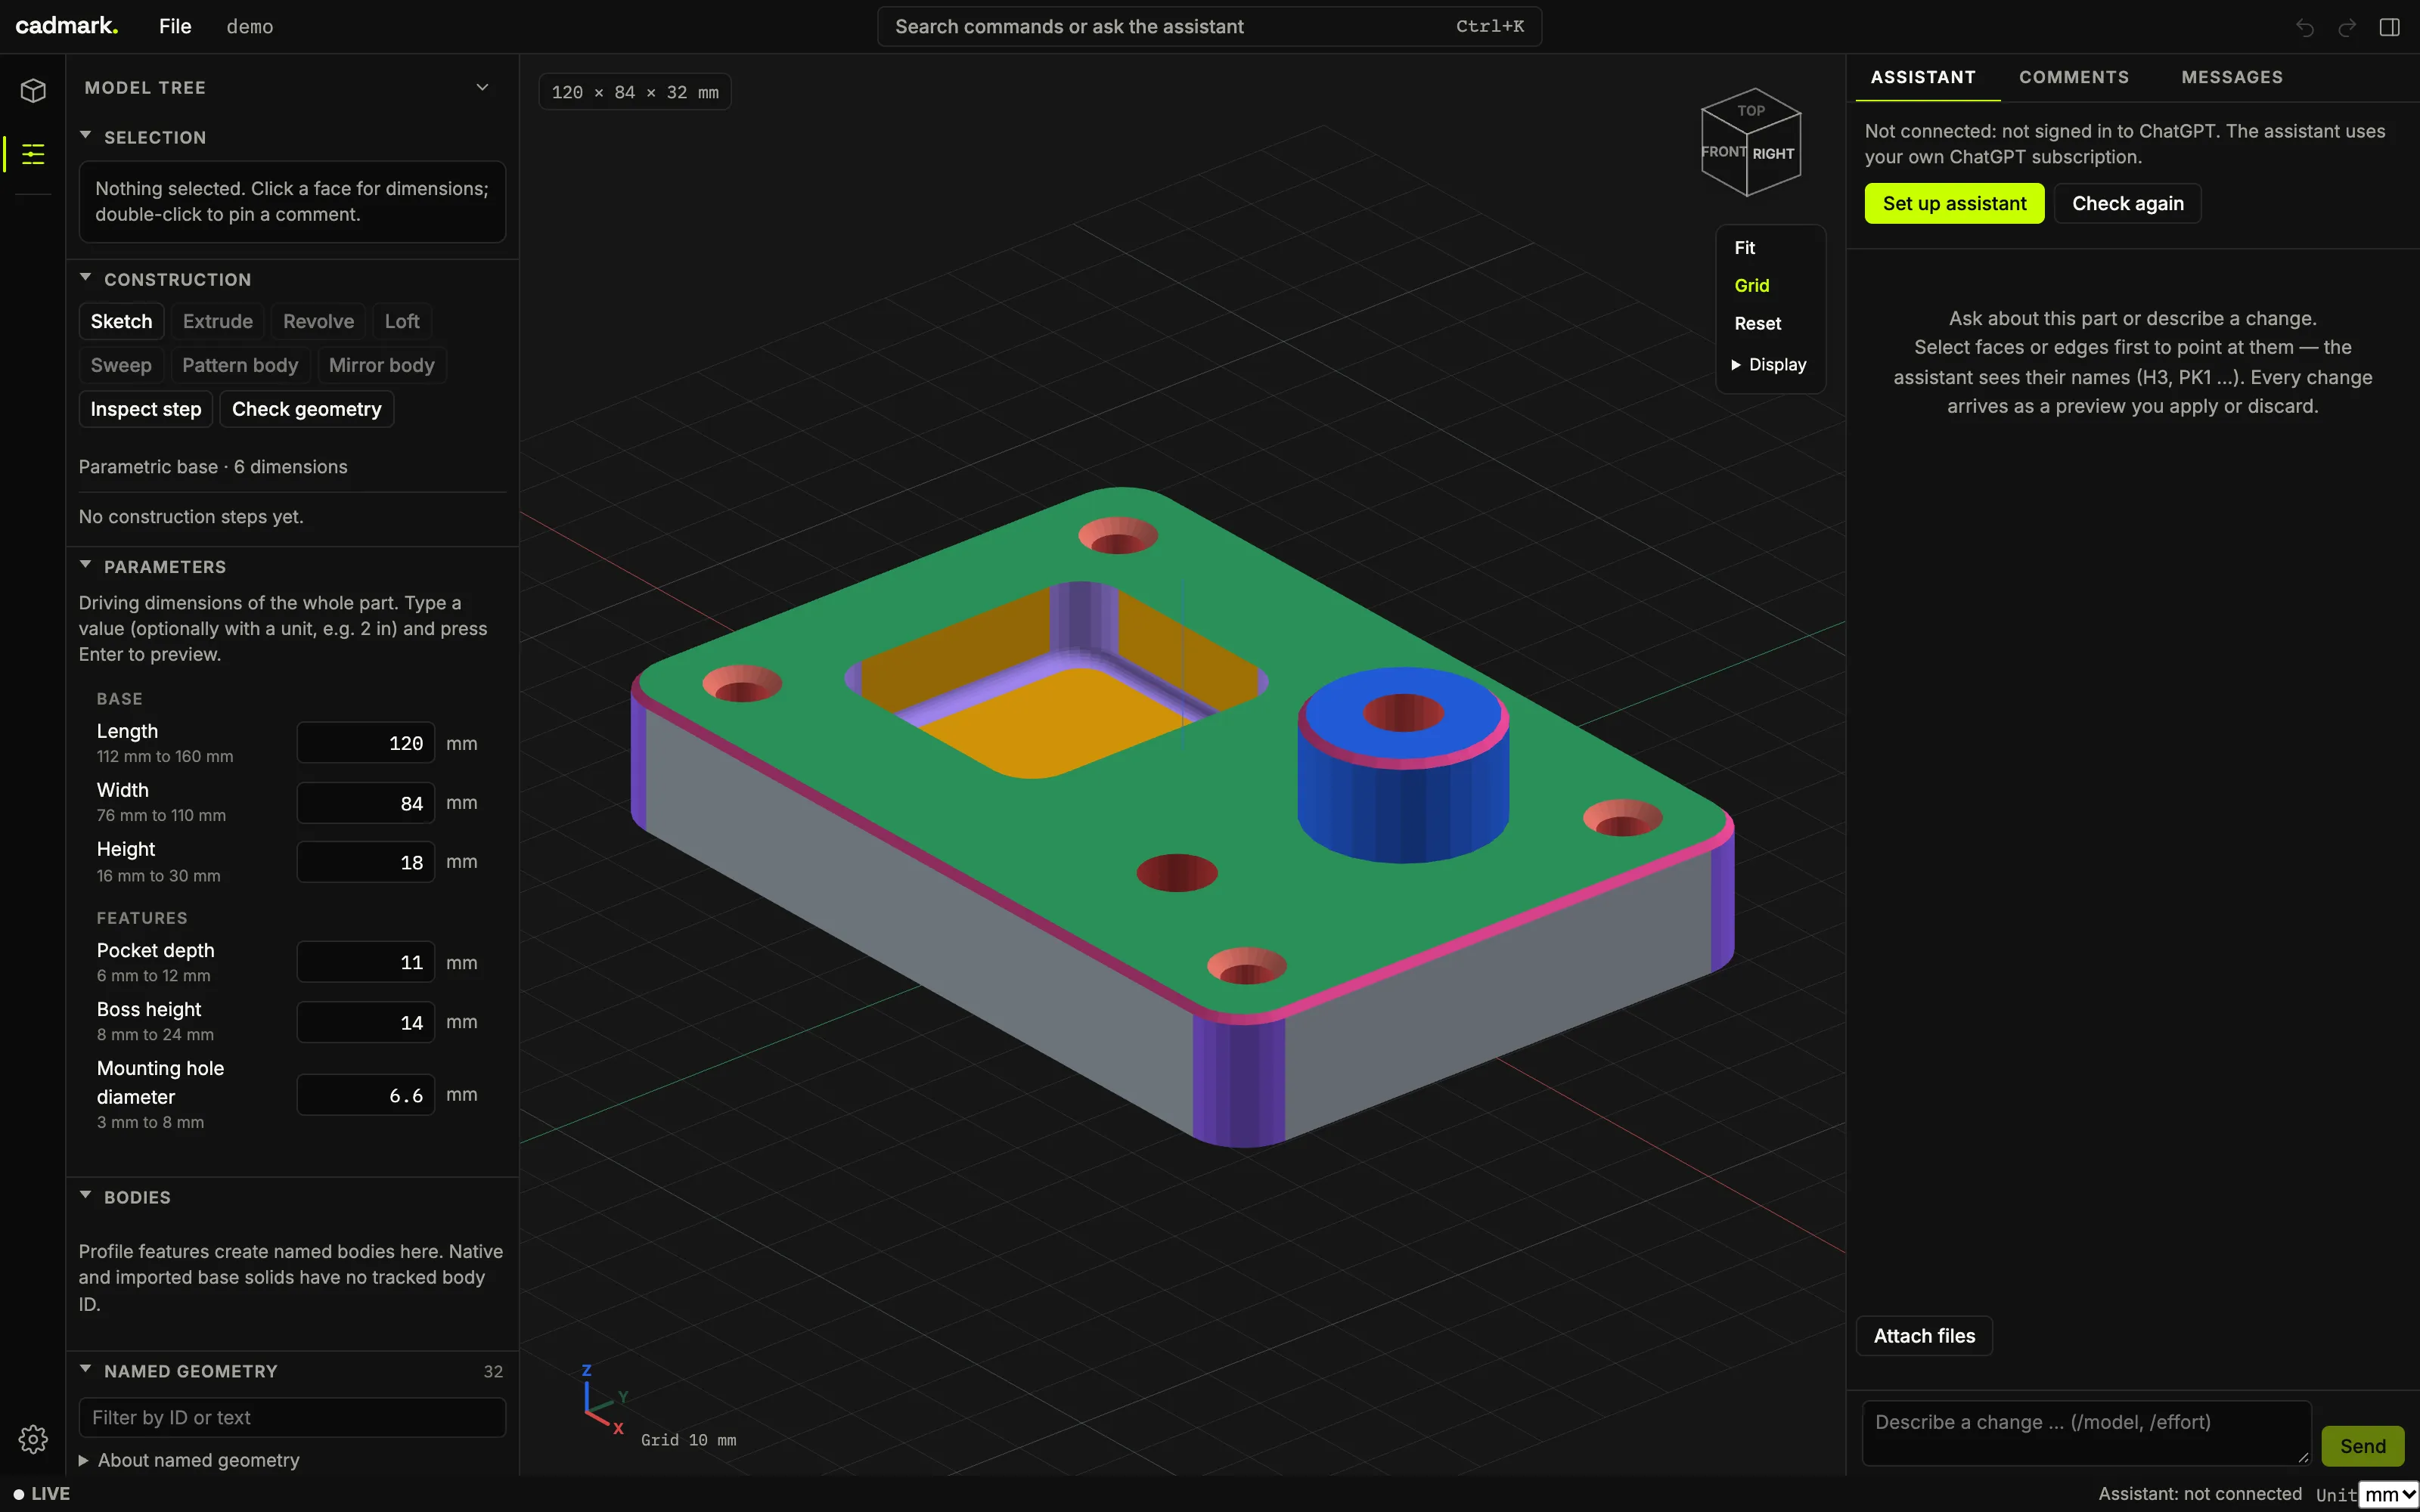The width and height of the screenshot is (2420, 1512).
Task: Click the Mounting hole diameter field
Action: coord(366,1095)
